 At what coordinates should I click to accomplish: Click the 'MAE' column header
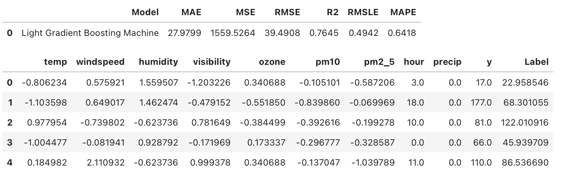point(191,12)
